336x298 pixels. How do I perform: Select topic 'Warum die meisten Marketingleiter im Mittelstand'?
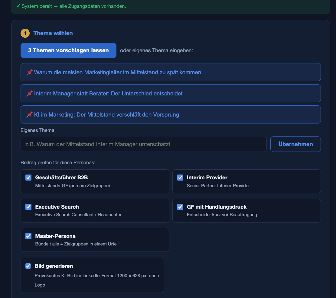171,72
